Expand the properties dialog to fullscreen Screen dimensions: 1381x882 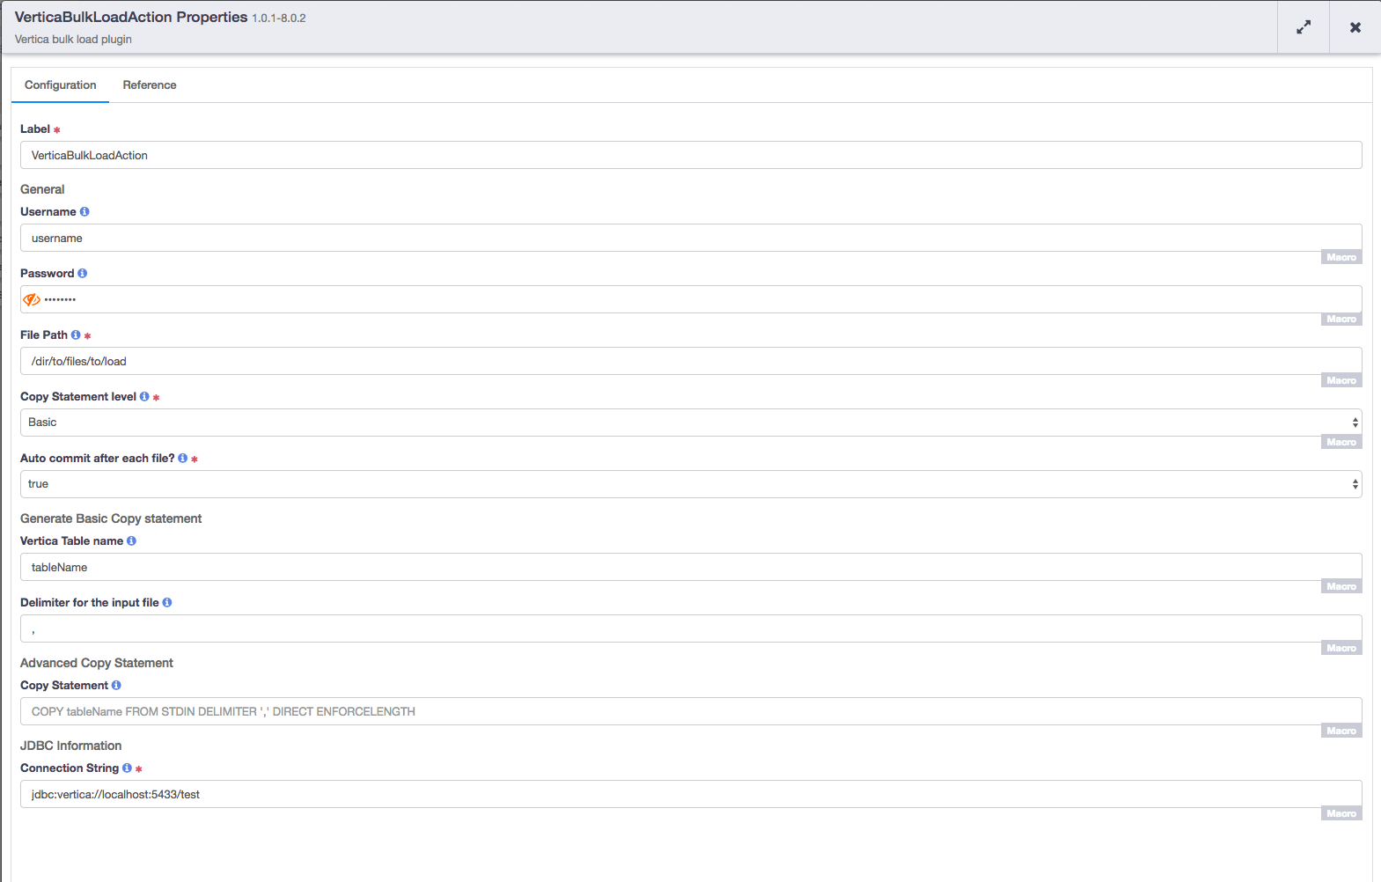pos(1304,27)
